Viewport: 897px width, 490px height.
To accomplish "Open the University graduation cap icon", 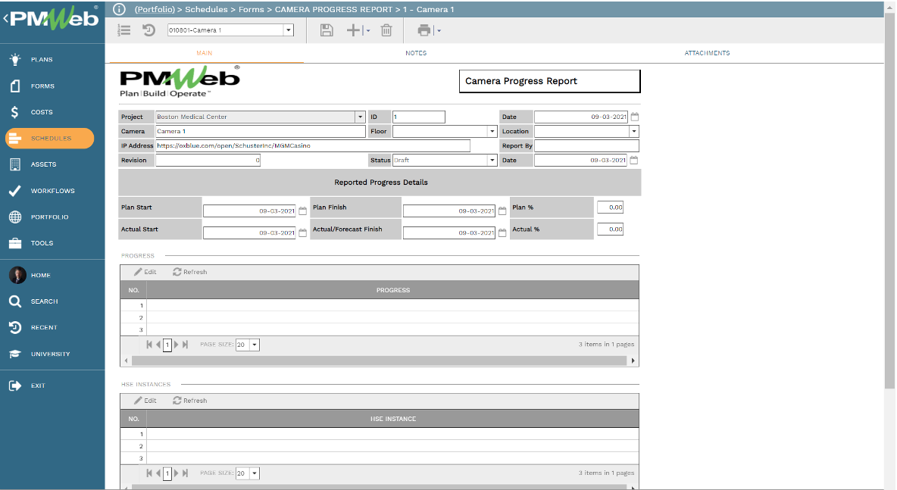I will 15,354.
